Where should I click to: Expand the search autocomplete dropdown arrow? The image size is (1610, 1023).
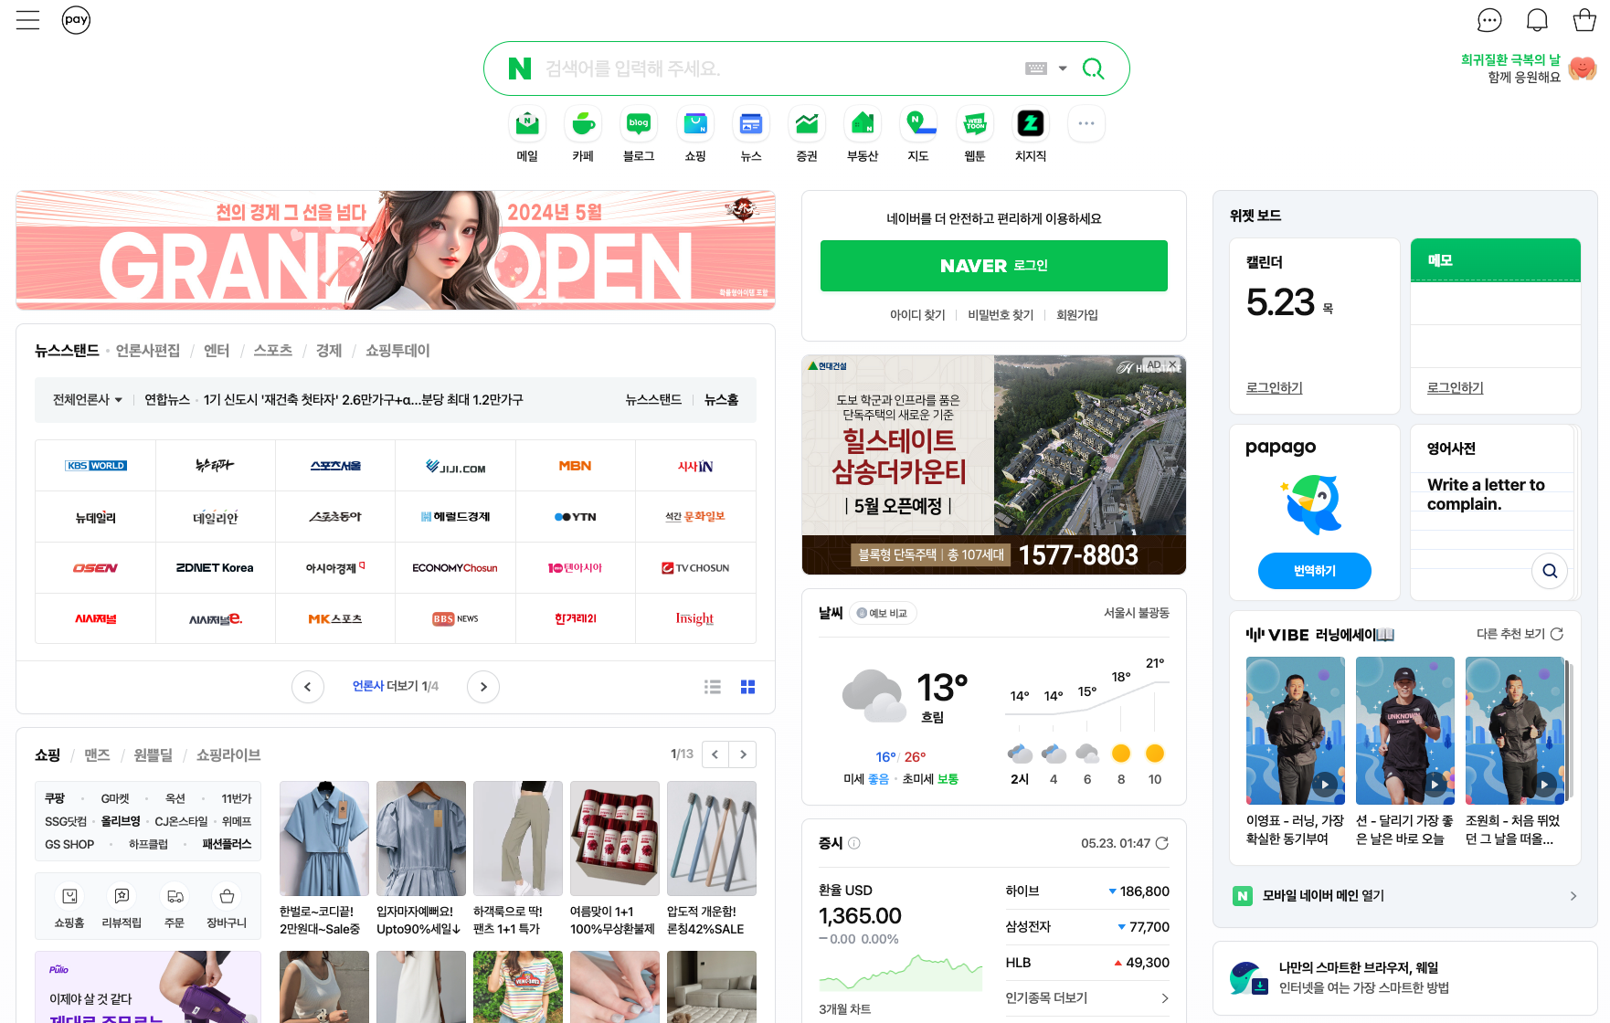[x=1063, y=69]
